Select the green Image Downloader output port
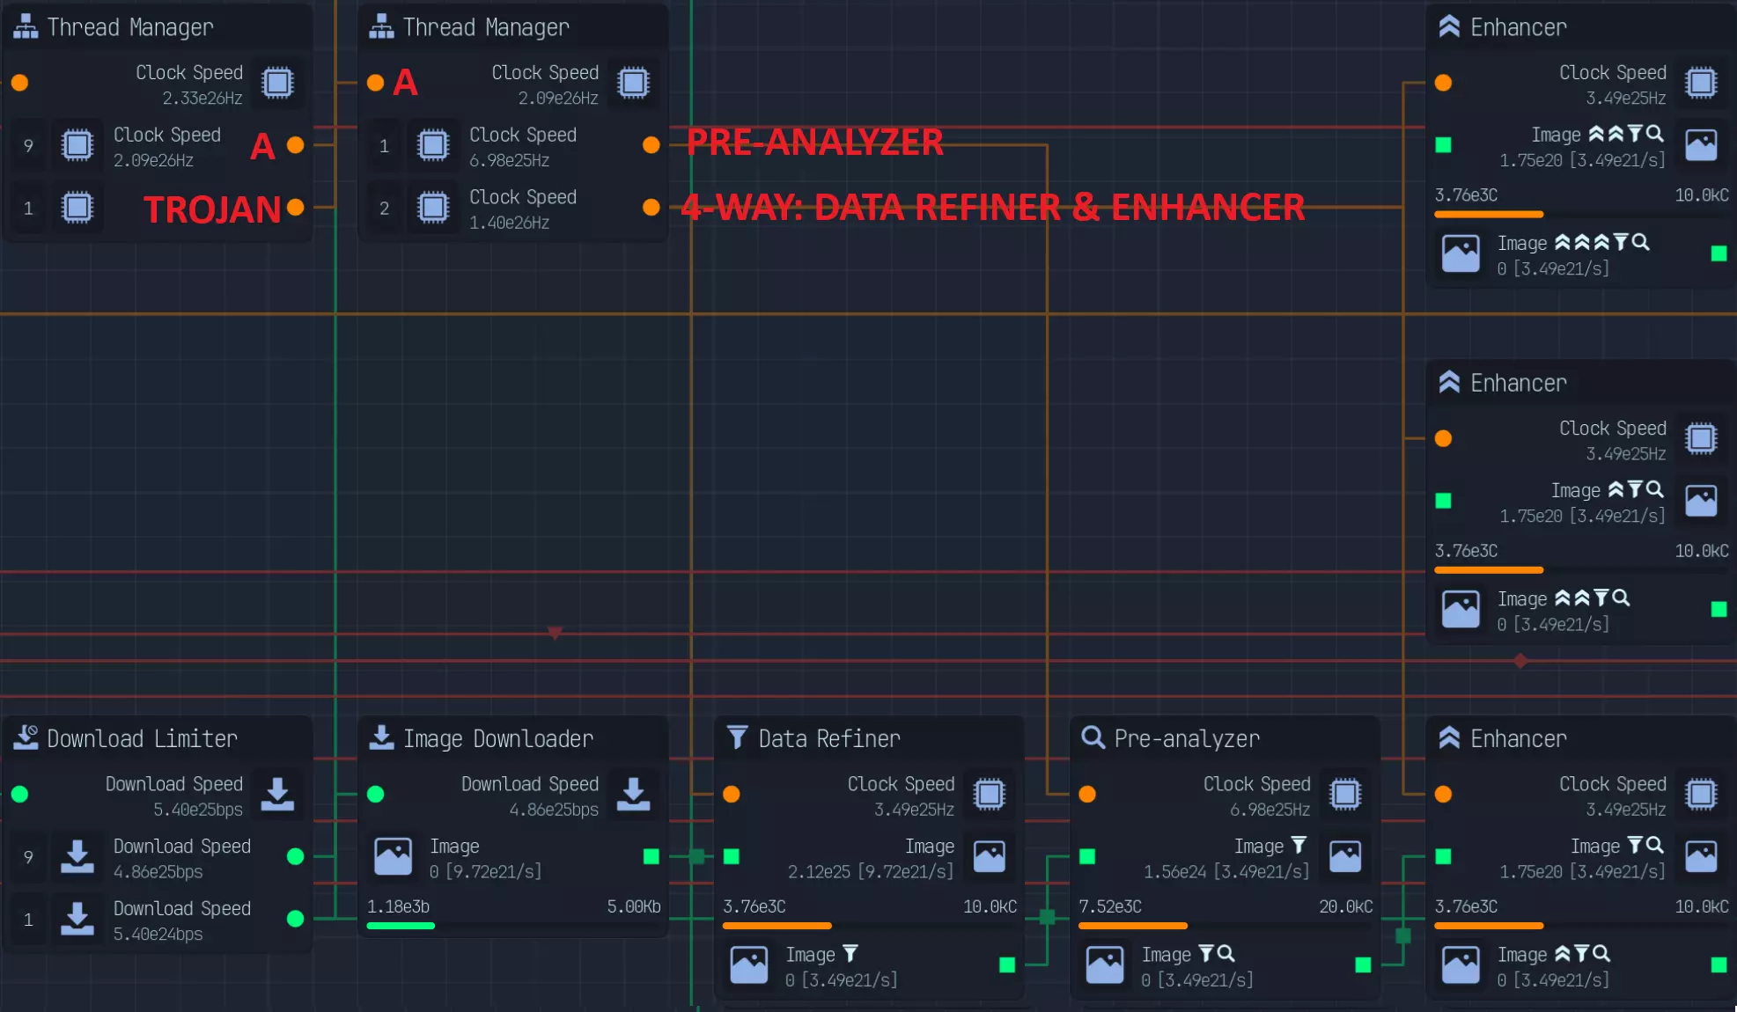 (x=651, y=856)
